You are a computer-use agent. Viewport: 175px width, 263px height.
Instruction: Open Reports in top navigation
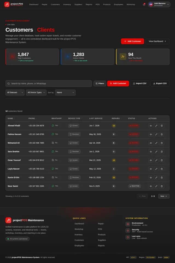89,5
